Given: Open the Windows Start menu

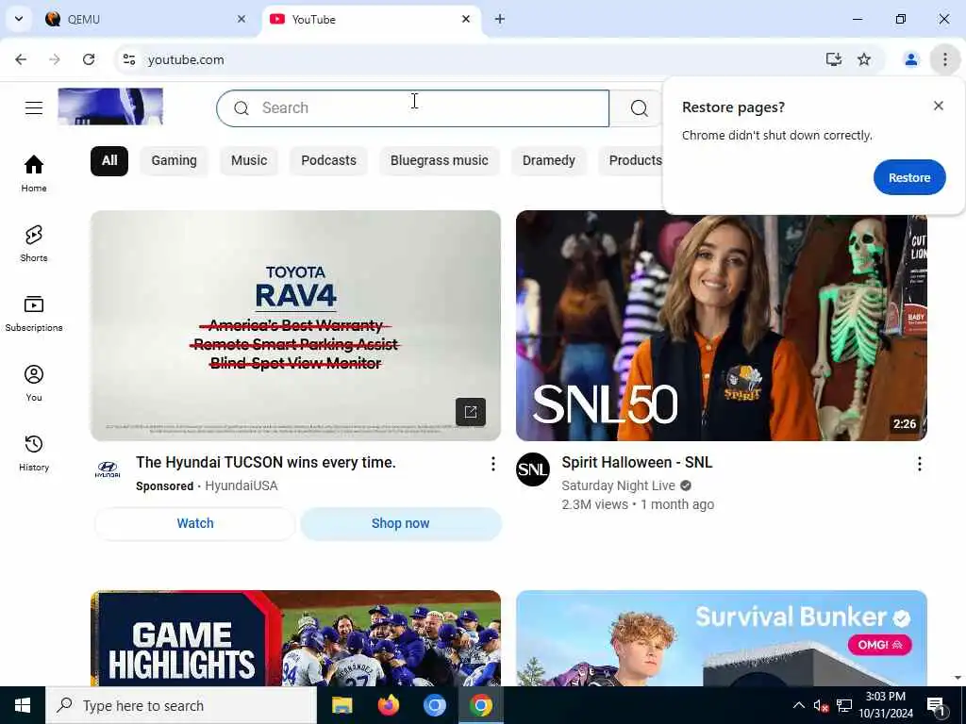Looking at the screenshot, I should pyautogui.click(x=23, y=705).
